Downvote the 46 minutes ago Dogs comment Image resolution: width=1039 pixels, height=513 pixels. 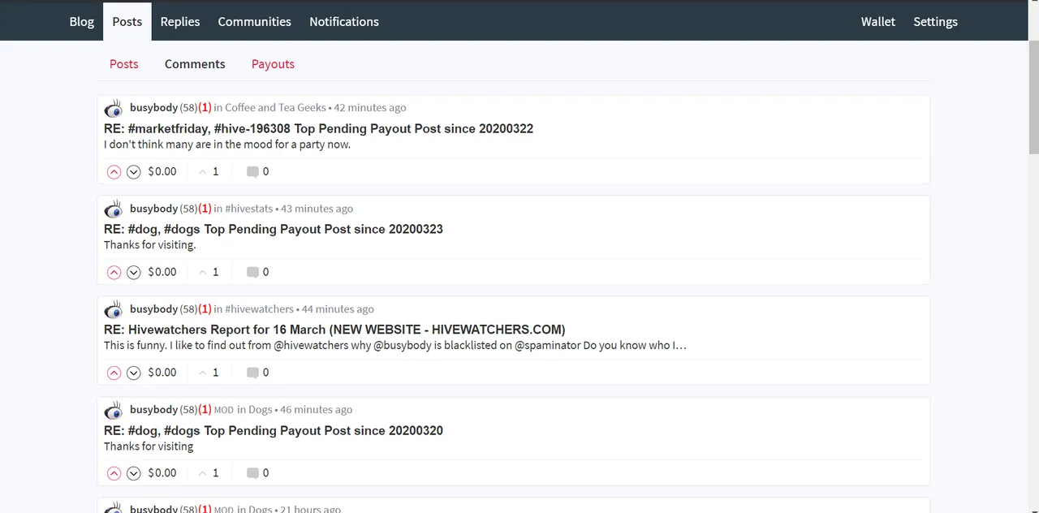[134, 473]
